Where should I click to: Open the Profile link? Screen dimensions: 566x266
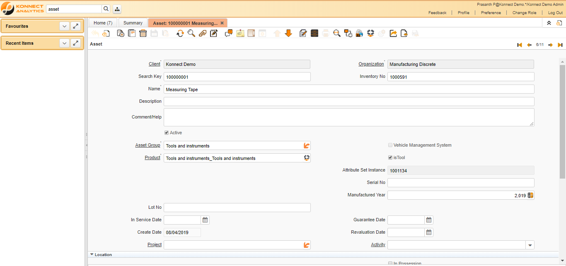point(464,13)
